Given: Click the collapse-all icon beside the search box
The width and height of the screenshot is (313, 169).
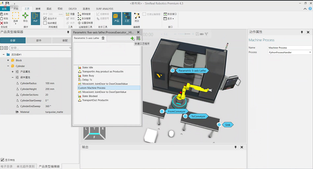Looking at the screenshot, I should point(1,48).
